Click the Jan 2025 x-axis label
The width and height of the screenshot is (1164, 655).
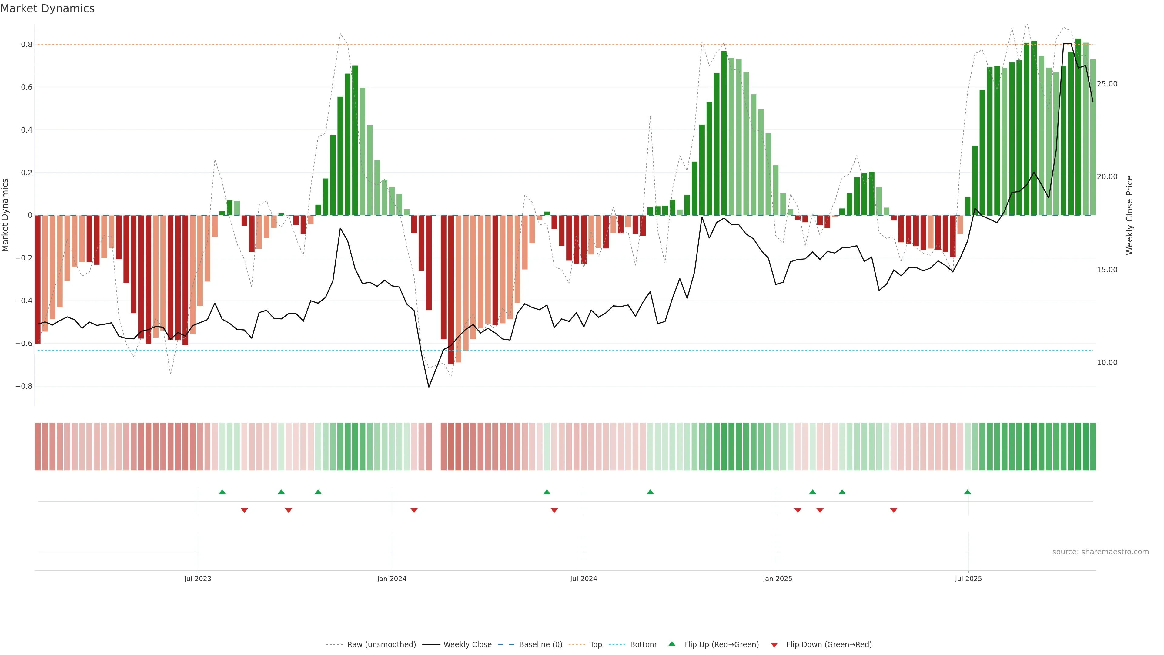pos(777,579)
